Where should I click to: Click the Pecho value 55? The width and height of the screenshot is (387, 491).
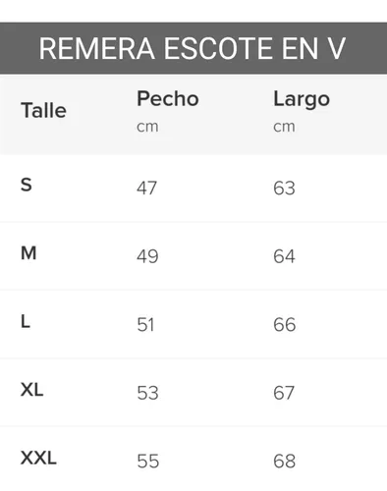[148, 461]
